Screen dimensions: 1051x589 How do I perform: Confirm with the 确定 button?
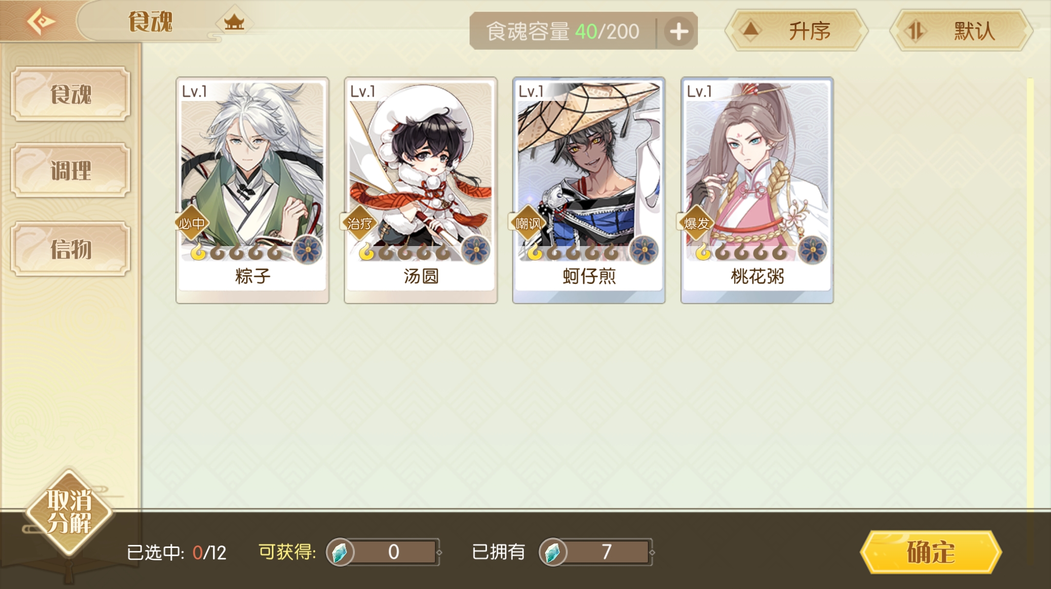pyautogui.click(x=930, y=552)
